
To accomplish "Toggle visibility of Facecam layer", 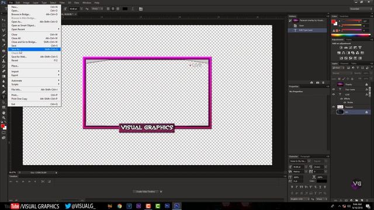I will coord(334,107).
